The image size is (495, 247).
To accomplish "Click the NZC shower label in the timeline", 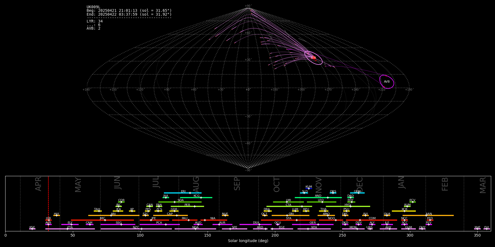I will click(136, 228).
